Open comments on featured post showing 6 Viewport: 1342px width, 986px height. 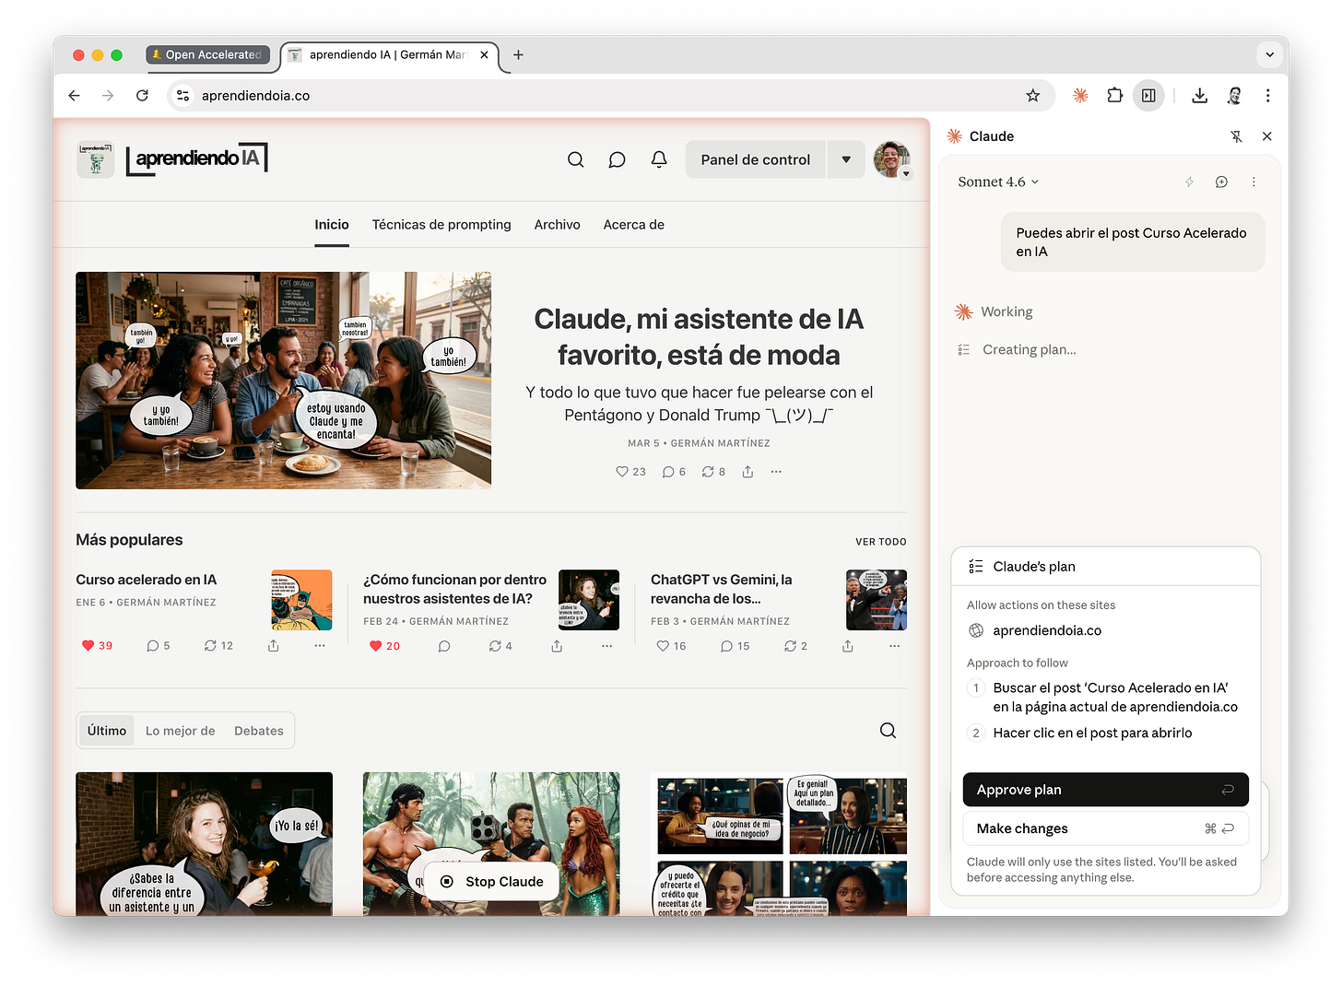(674, 472)
